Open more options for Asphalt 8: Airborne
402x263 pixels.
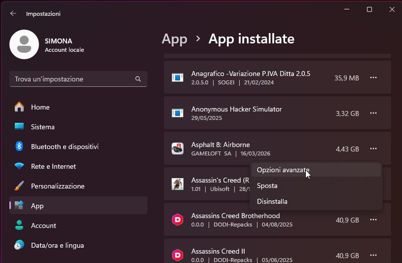373,149
